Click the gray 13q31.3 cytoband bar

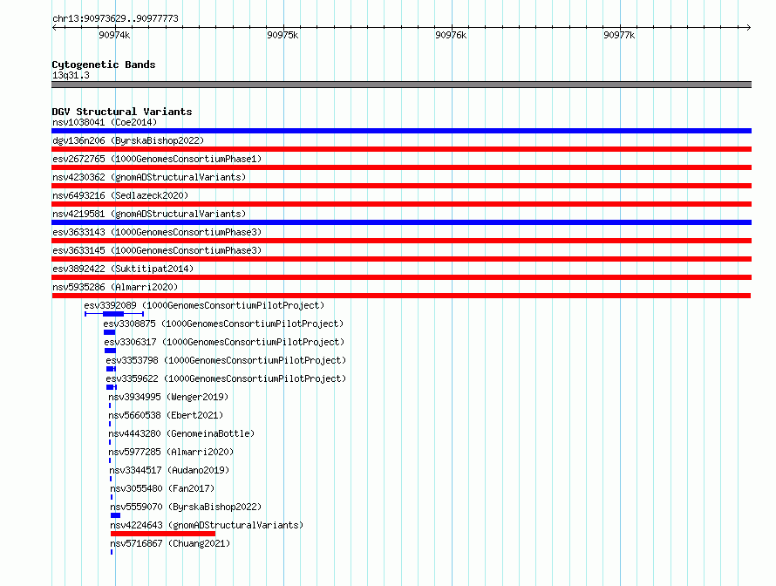(x=401, y=85)
